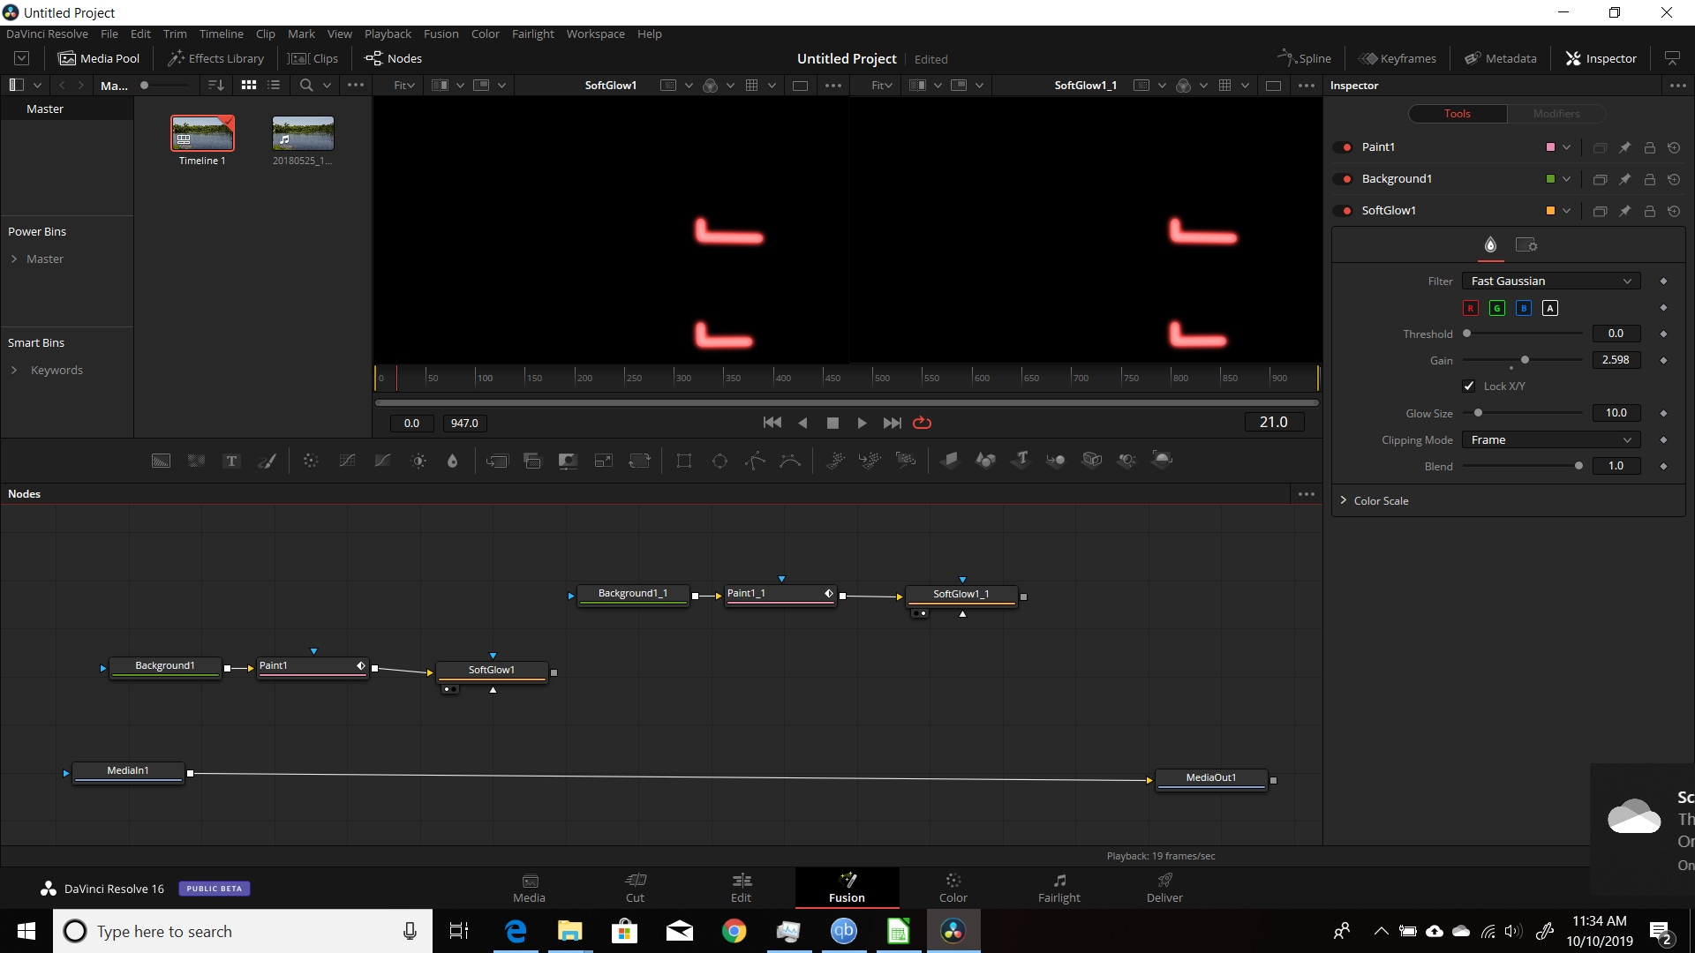Add a Merge tool from the toolbar

coord(497,461)
